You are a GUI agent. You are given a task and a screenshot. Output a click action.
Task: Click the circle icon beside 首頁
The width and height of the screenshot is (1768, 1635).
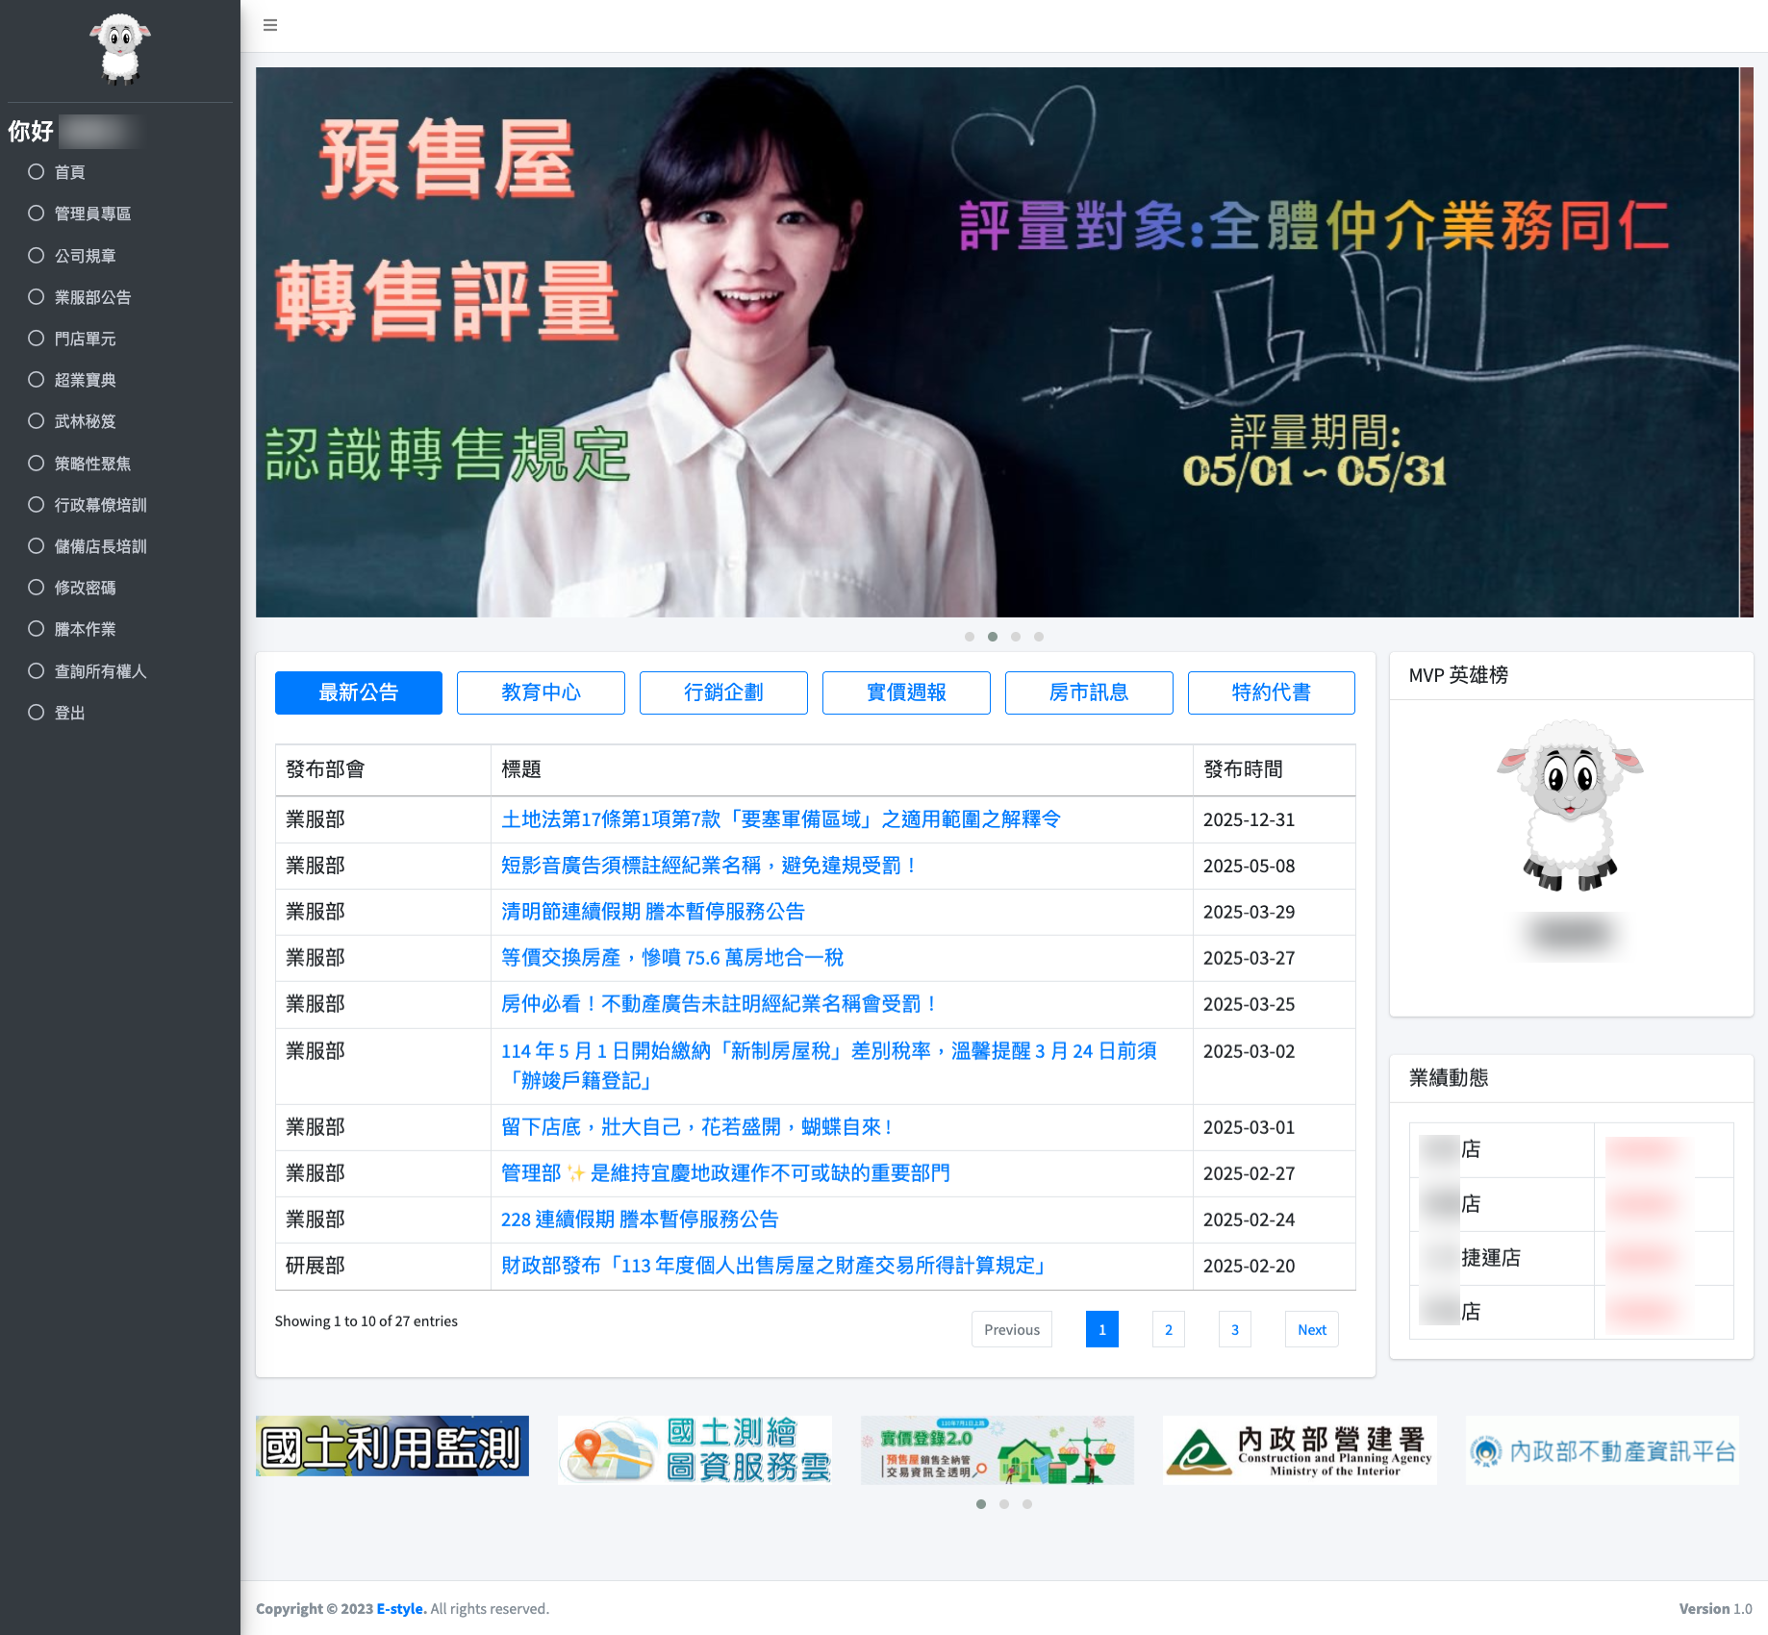[37, 172]
